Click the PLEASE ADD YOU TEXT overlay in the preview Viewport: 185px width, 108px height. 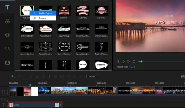[x=169, y=22]
